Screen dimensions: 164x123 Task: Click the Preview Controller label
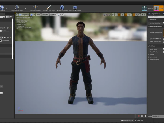click(155, 23)
